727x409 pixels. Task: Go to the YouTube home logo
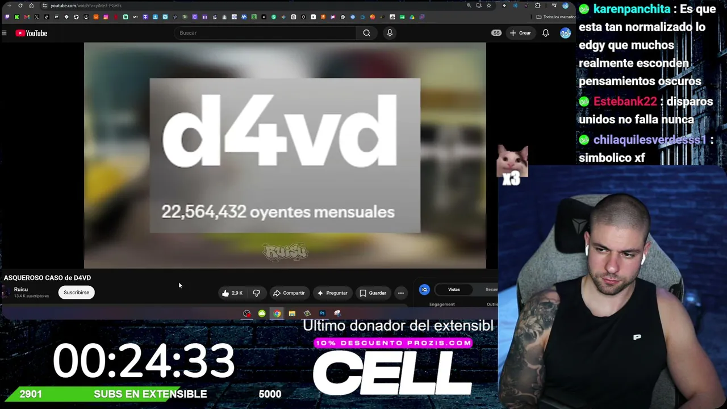(x=31, y=33)
